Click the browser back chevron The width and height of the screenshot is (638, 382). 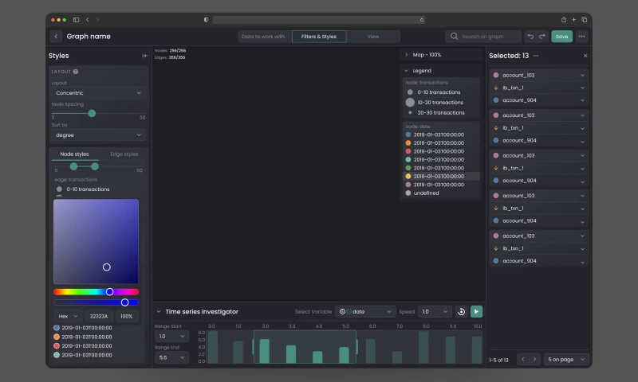point(88,19)
